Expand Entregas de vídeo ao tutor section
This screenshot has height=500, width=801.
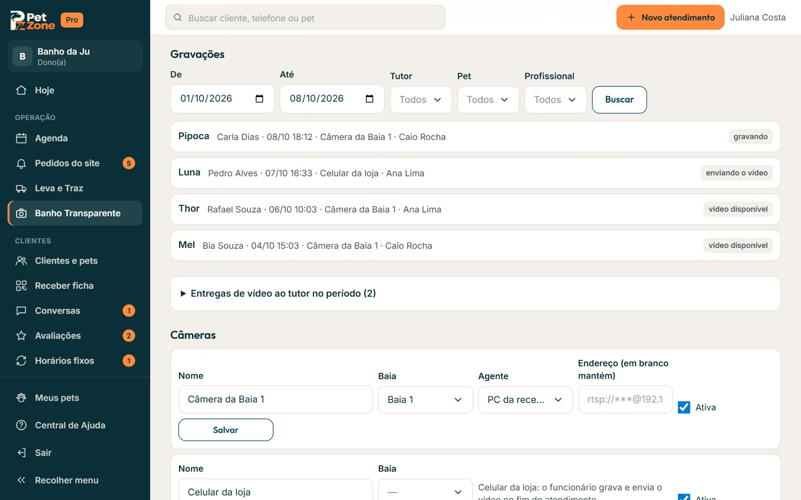point(475,293)
